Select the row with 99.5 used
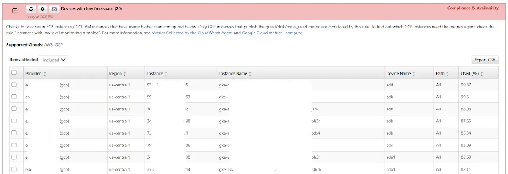Image resolution: width=508 pixels, height=174 pixels. [14, 97]
